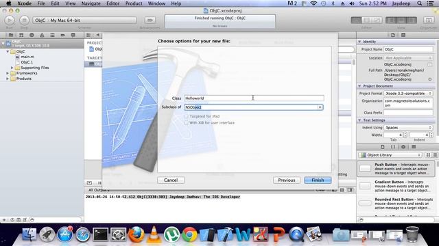The image size is (439, 246).
Task: Open the Organizer window
Action: point(429,20)
